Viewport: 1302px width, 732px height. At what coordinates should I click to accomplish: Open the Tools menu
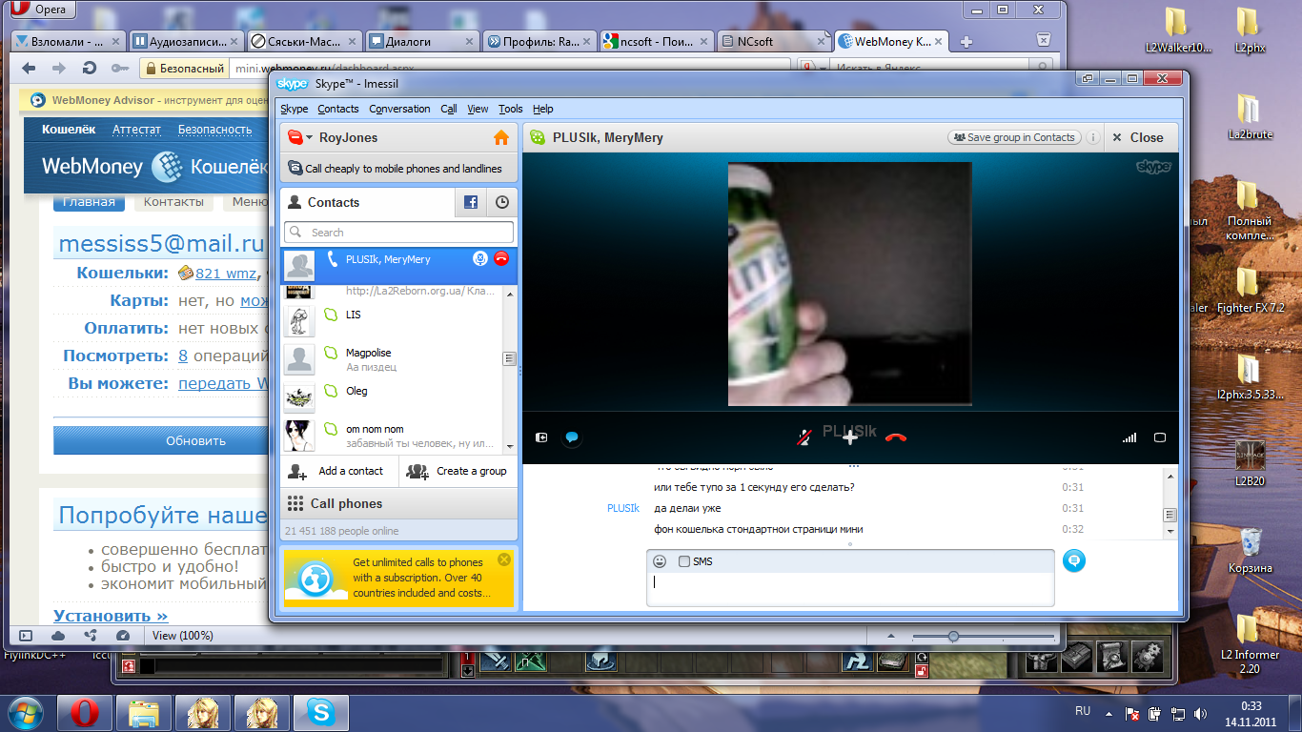coord(511,109)
